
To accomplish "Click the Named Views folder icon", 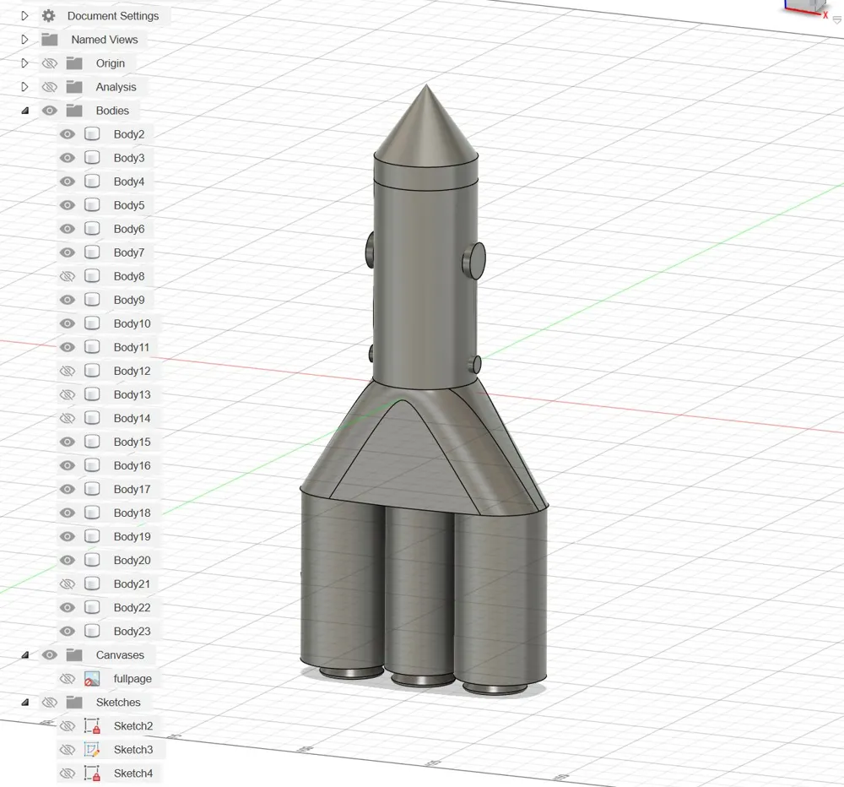I will [x=51, y=39].
